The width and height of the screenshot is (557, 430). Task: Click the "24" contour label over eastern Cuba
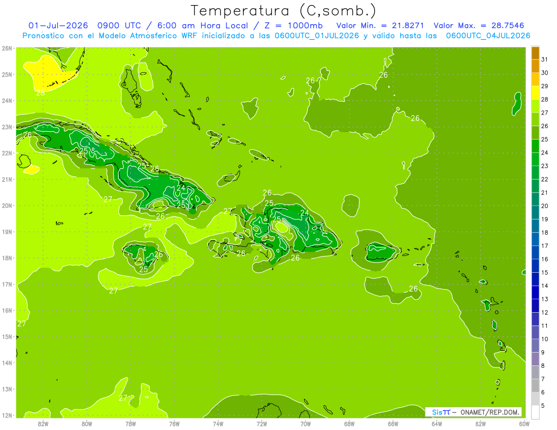[181, 188]
